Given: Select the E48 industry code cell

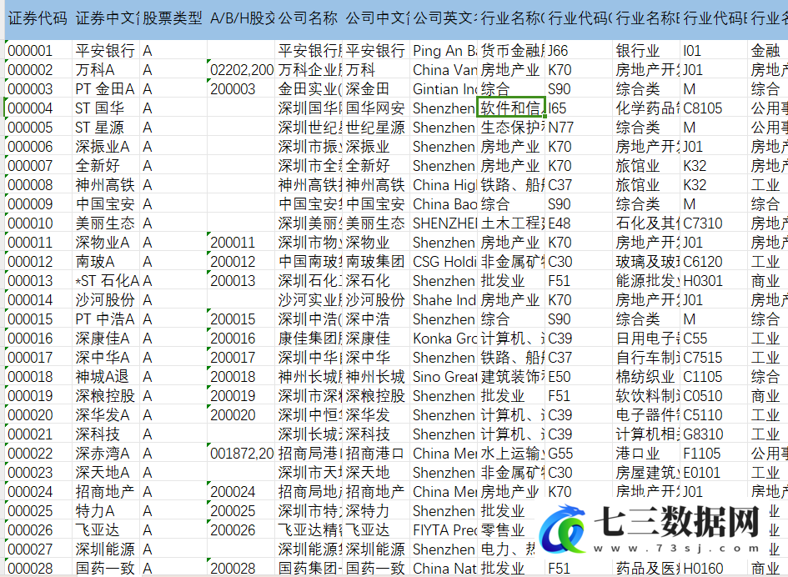Looking at the screenshot, I should (x=579, y=223).
